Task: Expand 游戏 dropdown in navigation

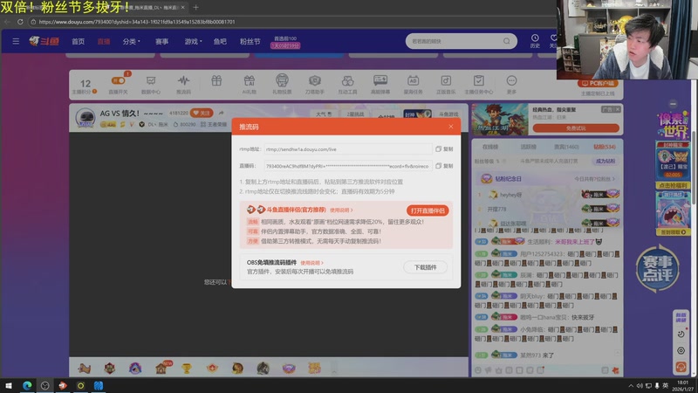Action: coord(193,41)
